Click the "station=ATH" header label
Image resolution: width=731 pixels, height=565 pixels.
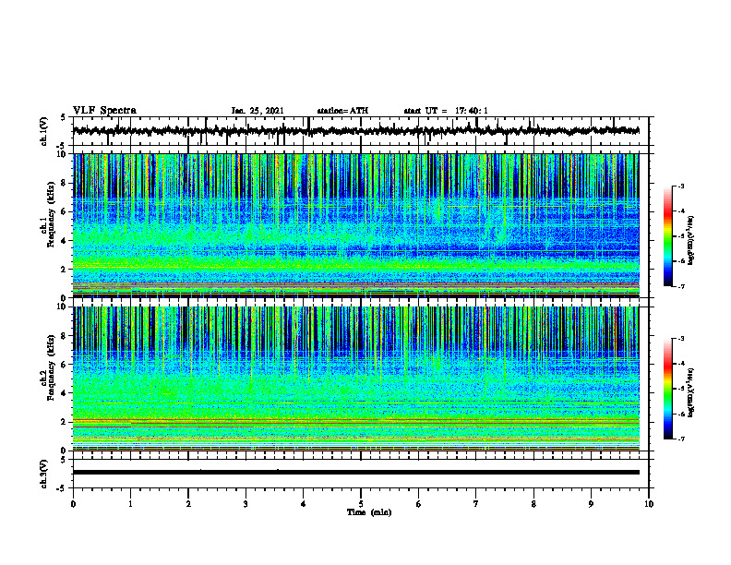click(x=342, y=111)
